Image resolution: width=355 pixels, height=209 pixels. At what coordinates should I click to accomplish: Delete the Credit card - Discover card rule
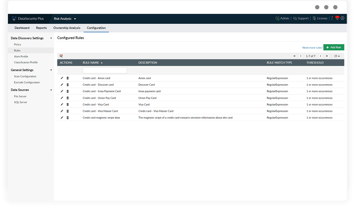click(x=67, y=85)
